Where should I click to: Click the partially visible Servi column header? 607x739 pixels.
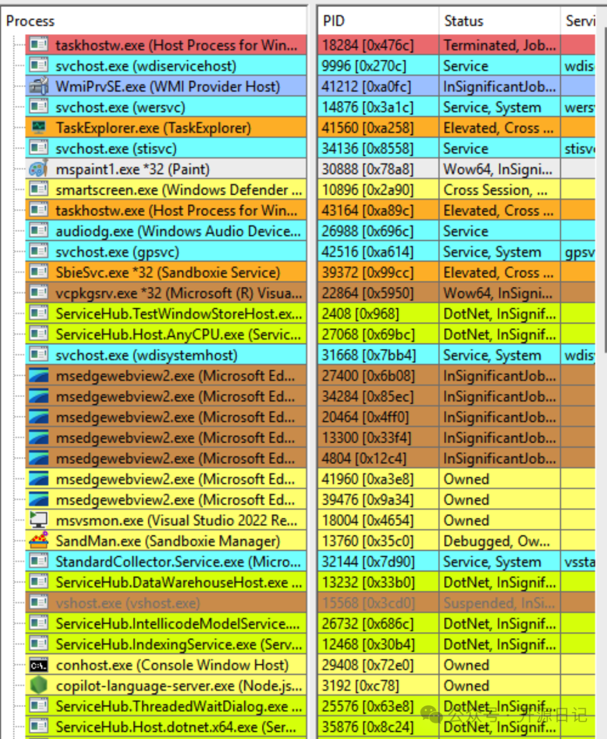click(578, 21)
